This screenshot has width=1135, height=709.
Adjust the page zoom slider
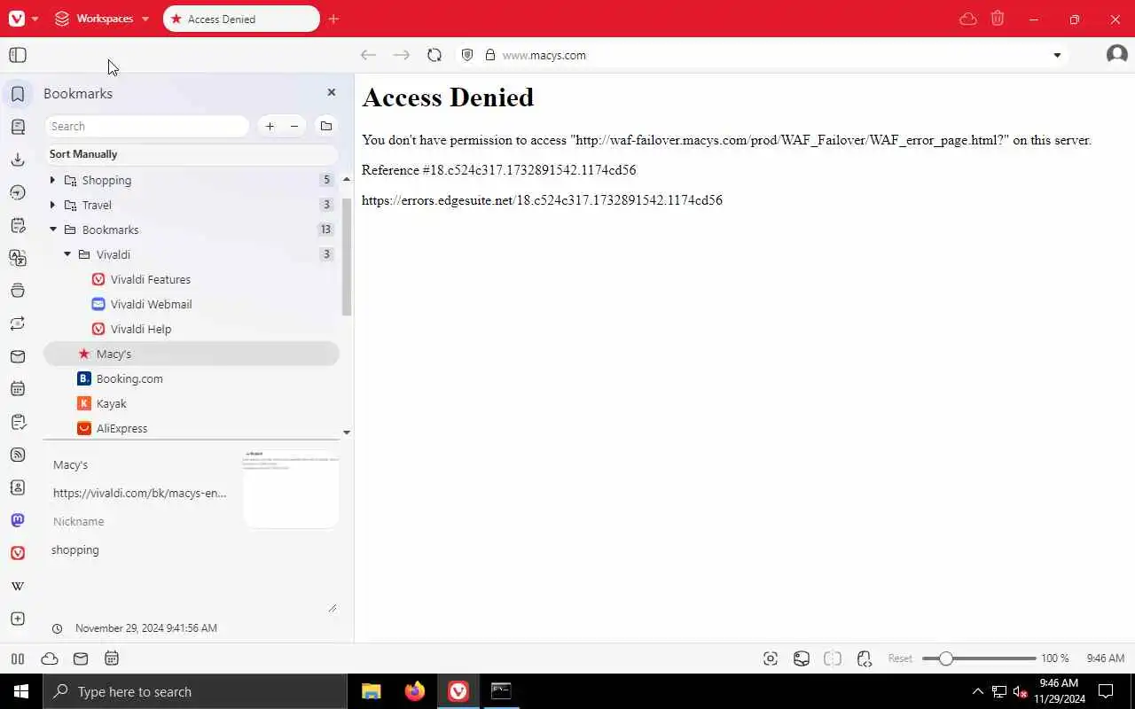[979, 658]
